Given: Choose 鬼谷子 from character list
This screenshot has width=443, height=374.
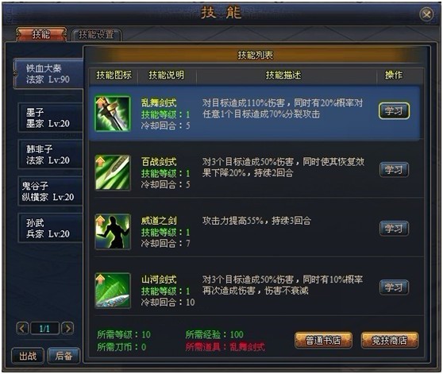Looking at the screenshot, I should click(x=50, y=191).
